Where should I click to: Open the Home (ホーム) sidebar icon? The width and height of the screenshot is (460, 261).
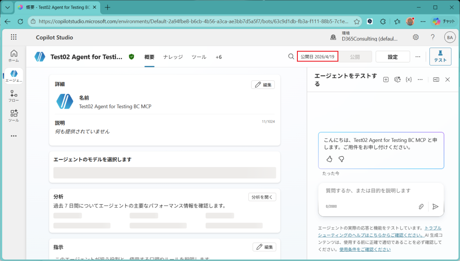pos(13,56)
